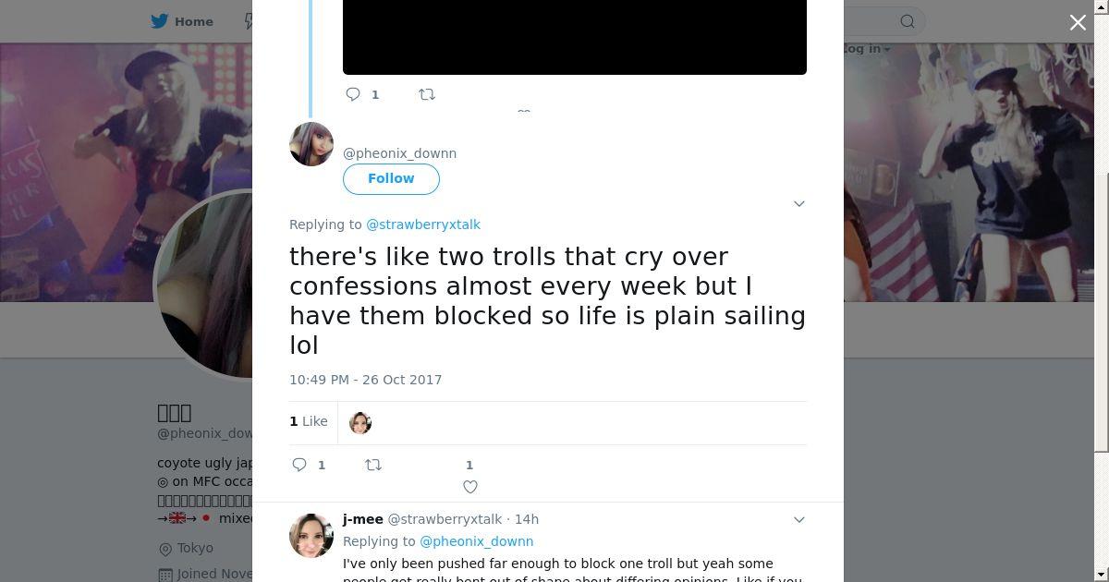This screenshot has width=1109, height=582.
Task: Click the @pheonix_downn mention in j-mee's reply
Action: click(476, 541)
